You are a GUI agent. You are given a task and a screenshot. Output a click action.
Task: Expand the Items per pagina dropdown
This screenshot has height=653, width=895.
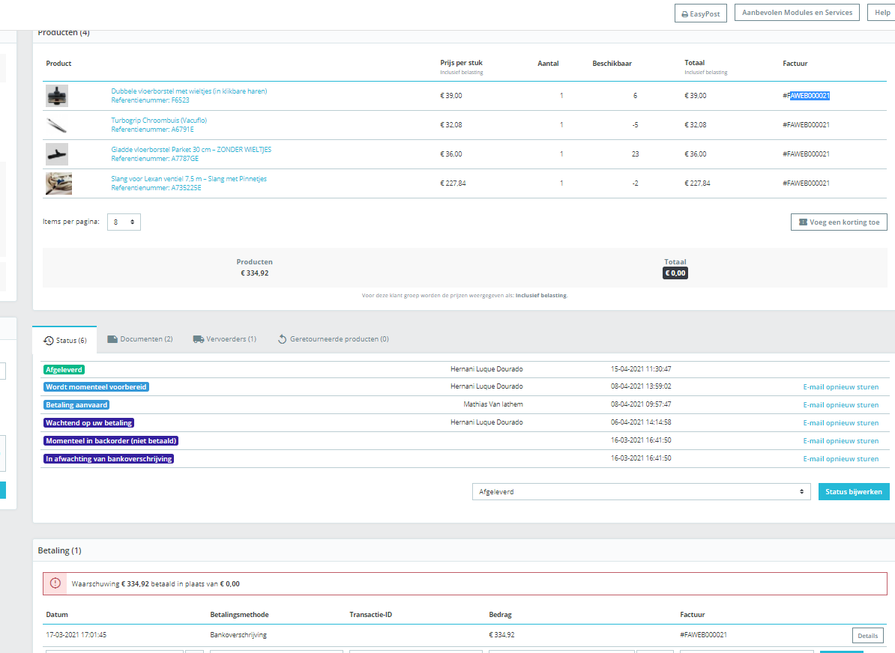(124, 222)
